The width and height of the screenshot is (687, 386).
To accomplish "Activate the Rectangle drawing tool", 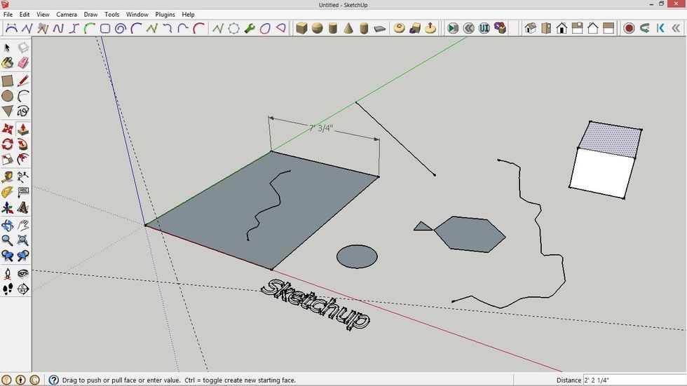I will pos(7,81).
